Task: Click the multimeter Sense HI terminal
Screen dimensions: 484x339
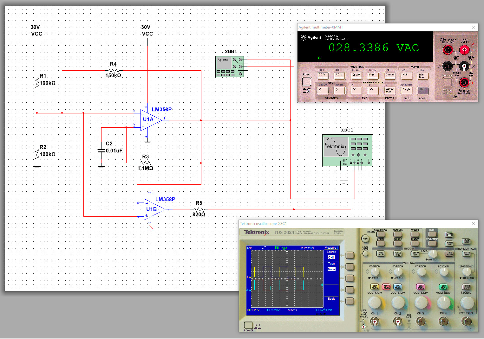Action: [448, 50]
